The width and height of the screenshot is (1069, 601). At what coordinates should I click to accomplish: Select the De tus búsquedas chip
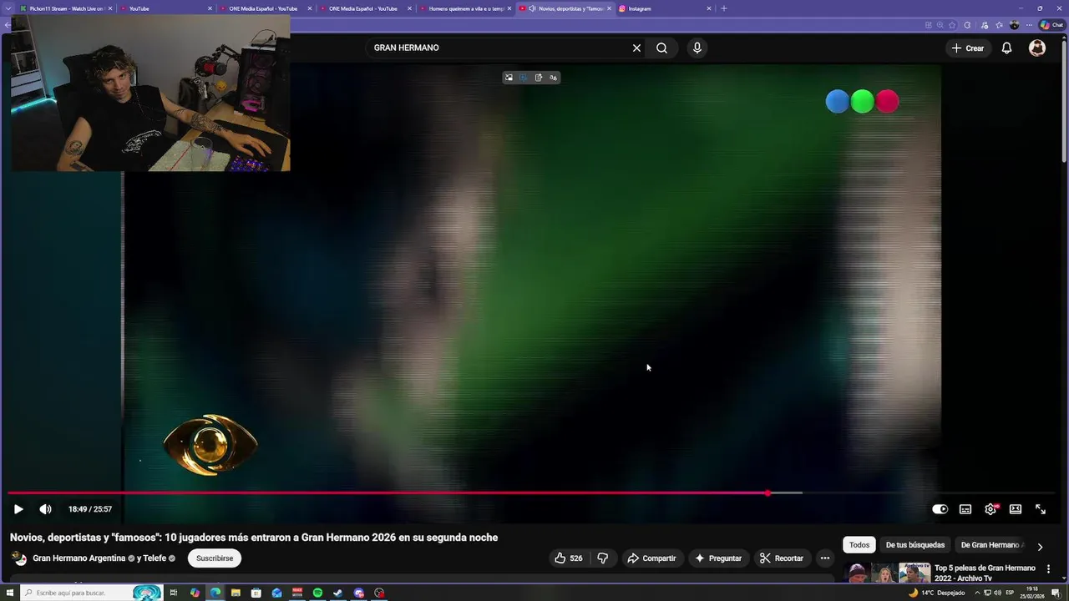[915, 545]
